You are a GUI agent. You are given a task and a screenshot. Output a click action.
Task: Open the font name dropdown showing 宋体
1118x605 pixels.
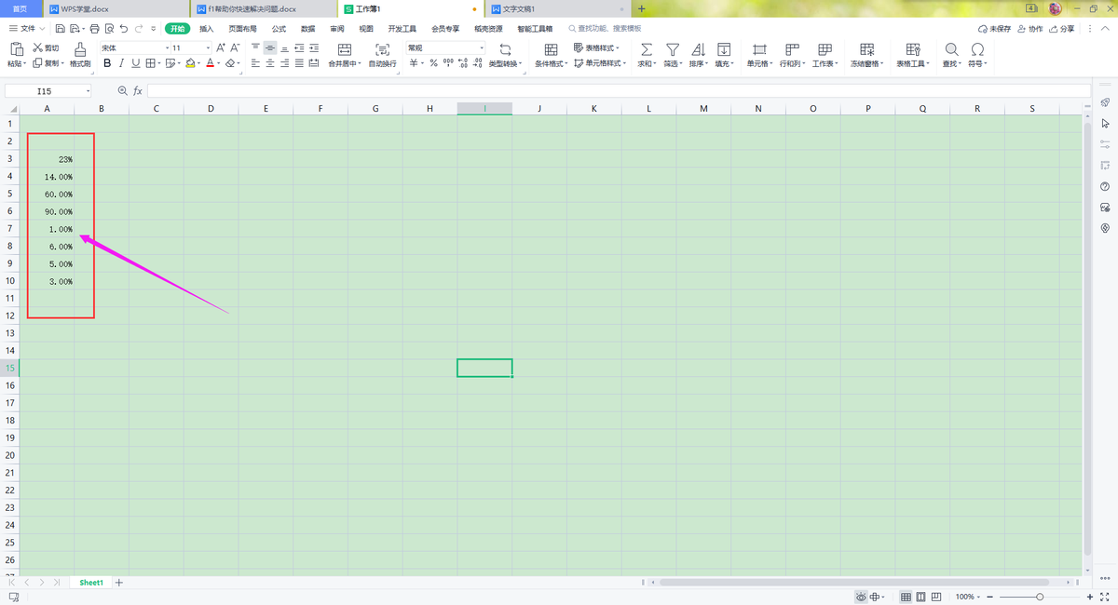click(168, 47)
